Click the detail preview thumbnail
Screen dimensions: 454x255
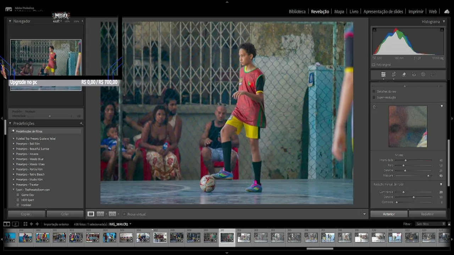pyautogui.click(x=408, y=126)
